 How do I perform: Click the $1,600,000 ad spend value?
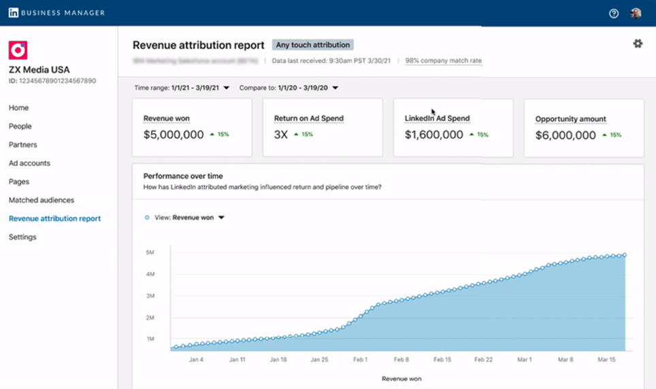434,135
